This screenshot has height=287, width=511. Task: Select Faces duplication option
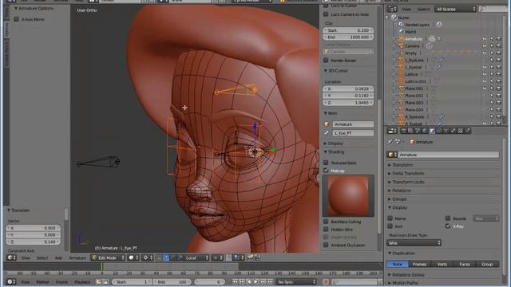(465, 264)
